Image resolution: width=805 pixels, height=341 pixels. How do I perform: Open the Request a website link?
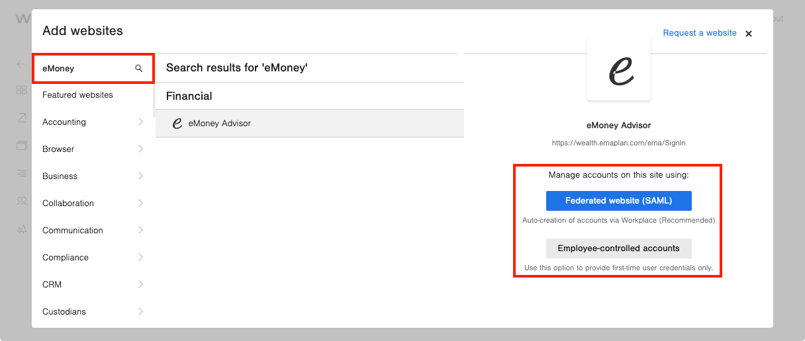[x=700, y=33]
